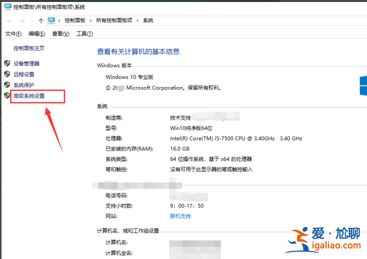Click the shield icon beside 设备管理器
This screenshot has height=259, width=367.
pyautogui.click(x=7, y=63)
